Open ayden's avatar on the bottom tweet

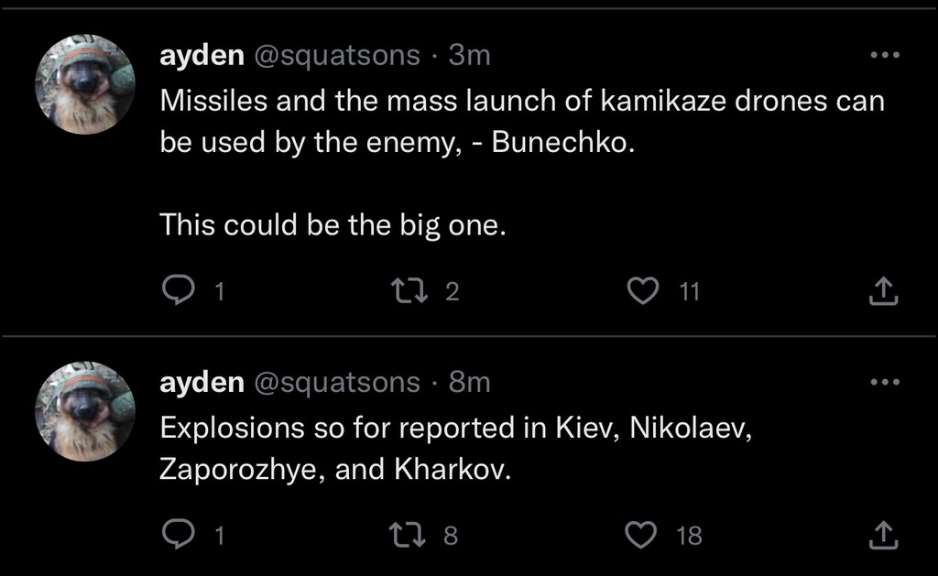[x=85, y=411]
